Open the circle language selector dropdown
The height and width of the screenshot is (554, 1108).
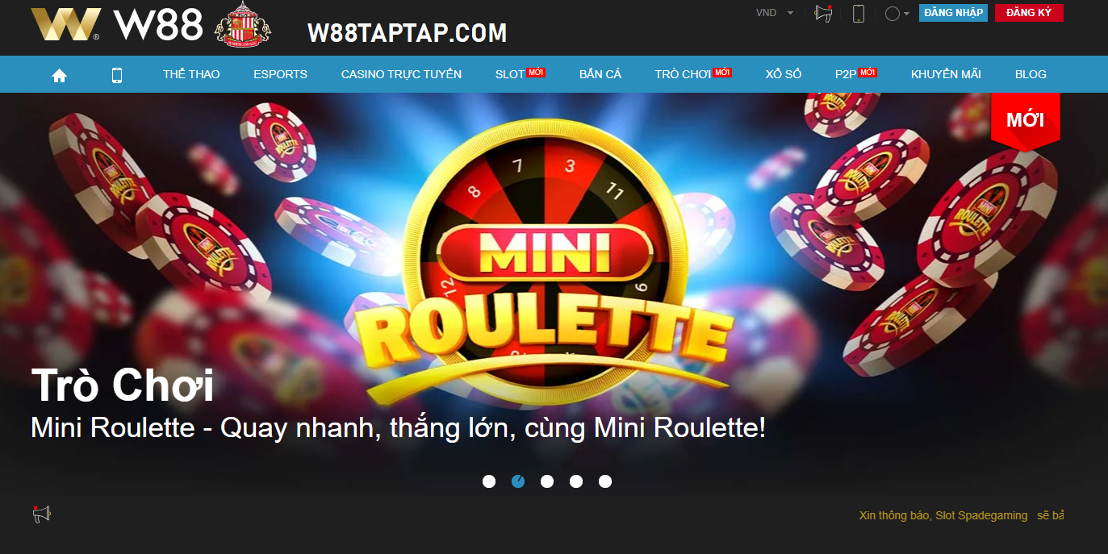897,14
